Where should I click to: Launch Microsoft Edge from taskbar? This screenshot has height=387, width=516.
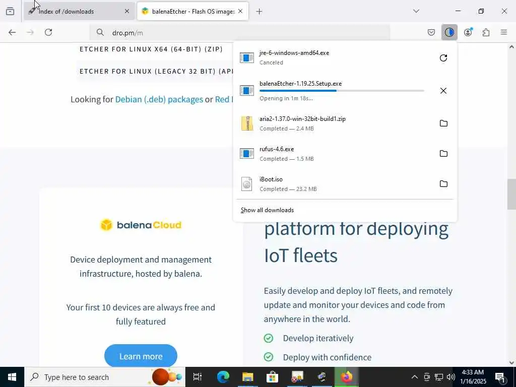pos(223,377)
